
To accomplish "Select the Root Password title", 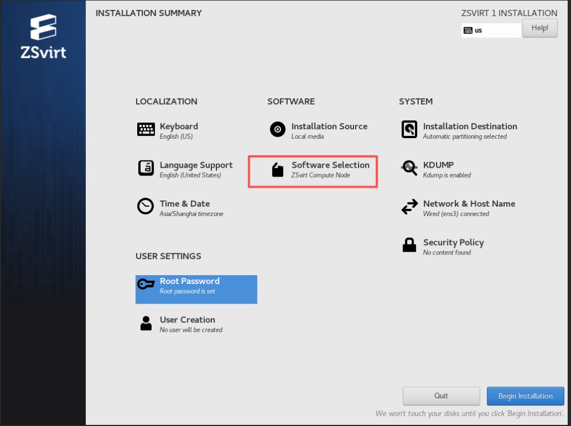I will pyautogui.click(x=190, y=281).
